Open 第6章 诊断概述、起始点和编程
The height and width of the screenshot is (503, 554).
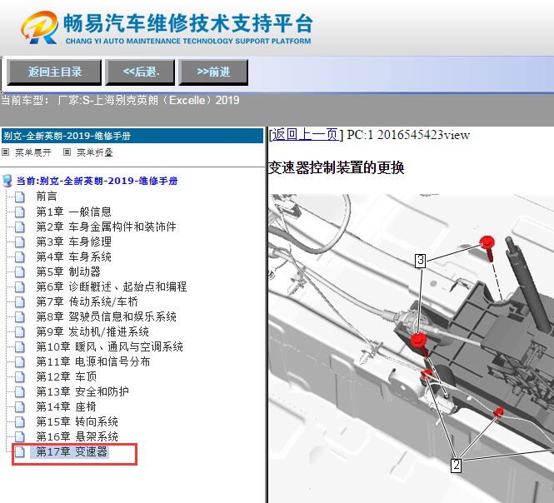[112, 286]
